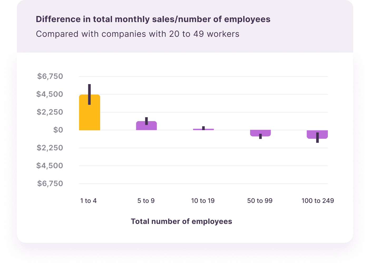The image size is (370, 267).
Task: Click the '10 to 19' axis label
Action: coord(203,201)
